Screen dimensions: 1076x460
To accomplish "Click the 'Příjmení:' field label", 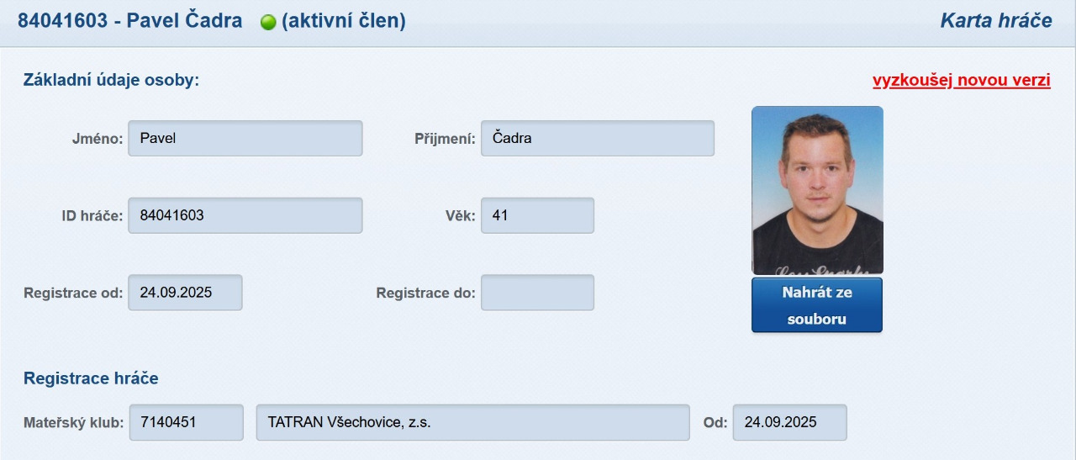I will (445, 139).
